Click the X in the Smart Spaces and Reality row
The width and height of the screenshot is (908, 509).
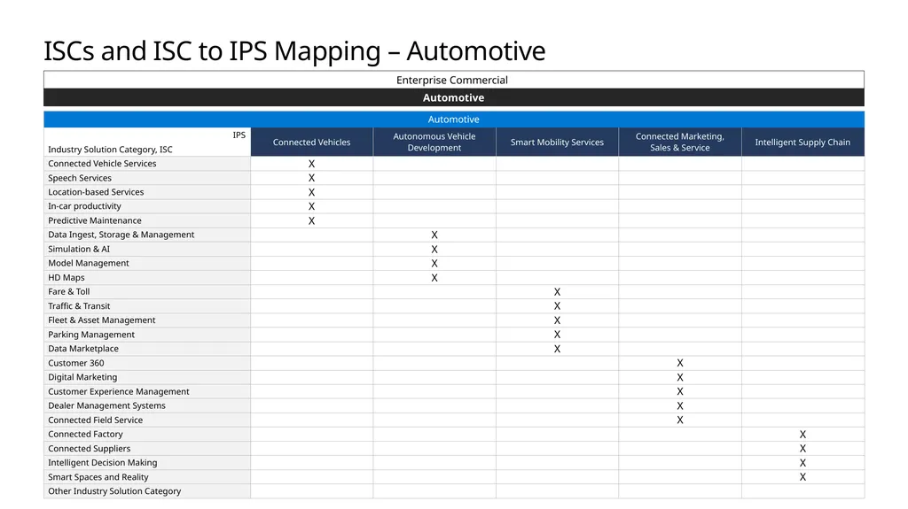(x=802, y=477)
